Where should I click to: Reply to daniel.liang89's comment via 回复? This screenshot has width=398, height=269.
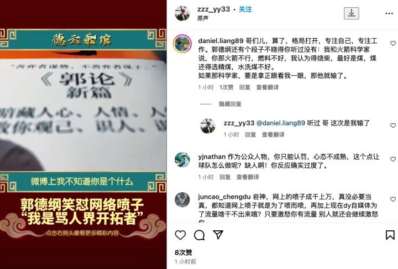pos(245,87)
